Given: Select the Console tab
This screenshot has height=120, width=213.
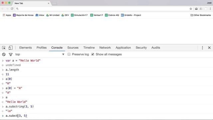Looking at the screenshot, I should (57, 48).
